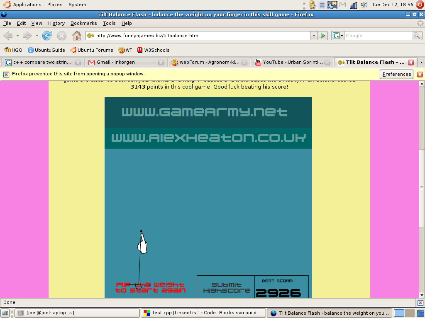The height and width of the screenshot is (318, 425).
Task: Close the c++ compare two strings tab
Action: click(x=78, y=63)
